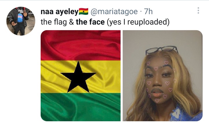Click the Ghana flag emoji beside the name

coord(84,12)
